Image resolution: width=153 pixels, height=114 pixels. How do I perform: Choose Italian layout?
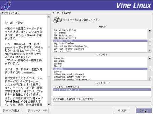(x=100, y=66)
